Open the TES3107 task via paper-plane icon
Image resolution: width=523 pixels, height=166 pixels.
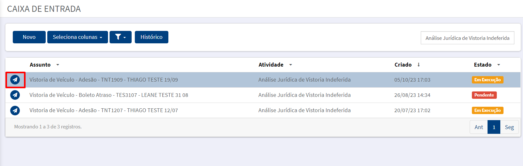tap(15, 95)
